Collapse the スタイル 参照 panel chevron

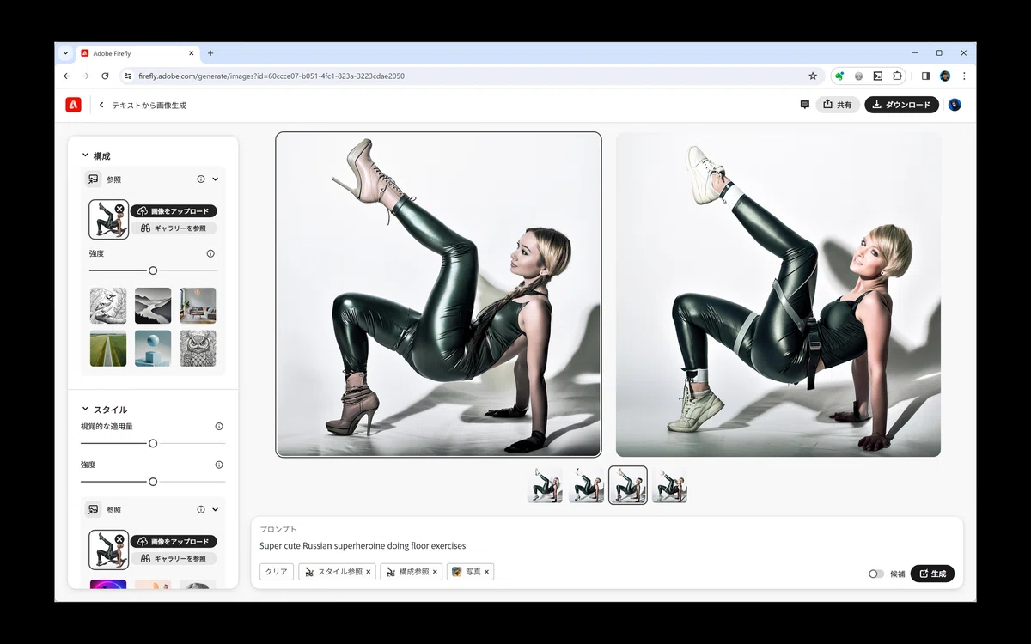(215, 509)
